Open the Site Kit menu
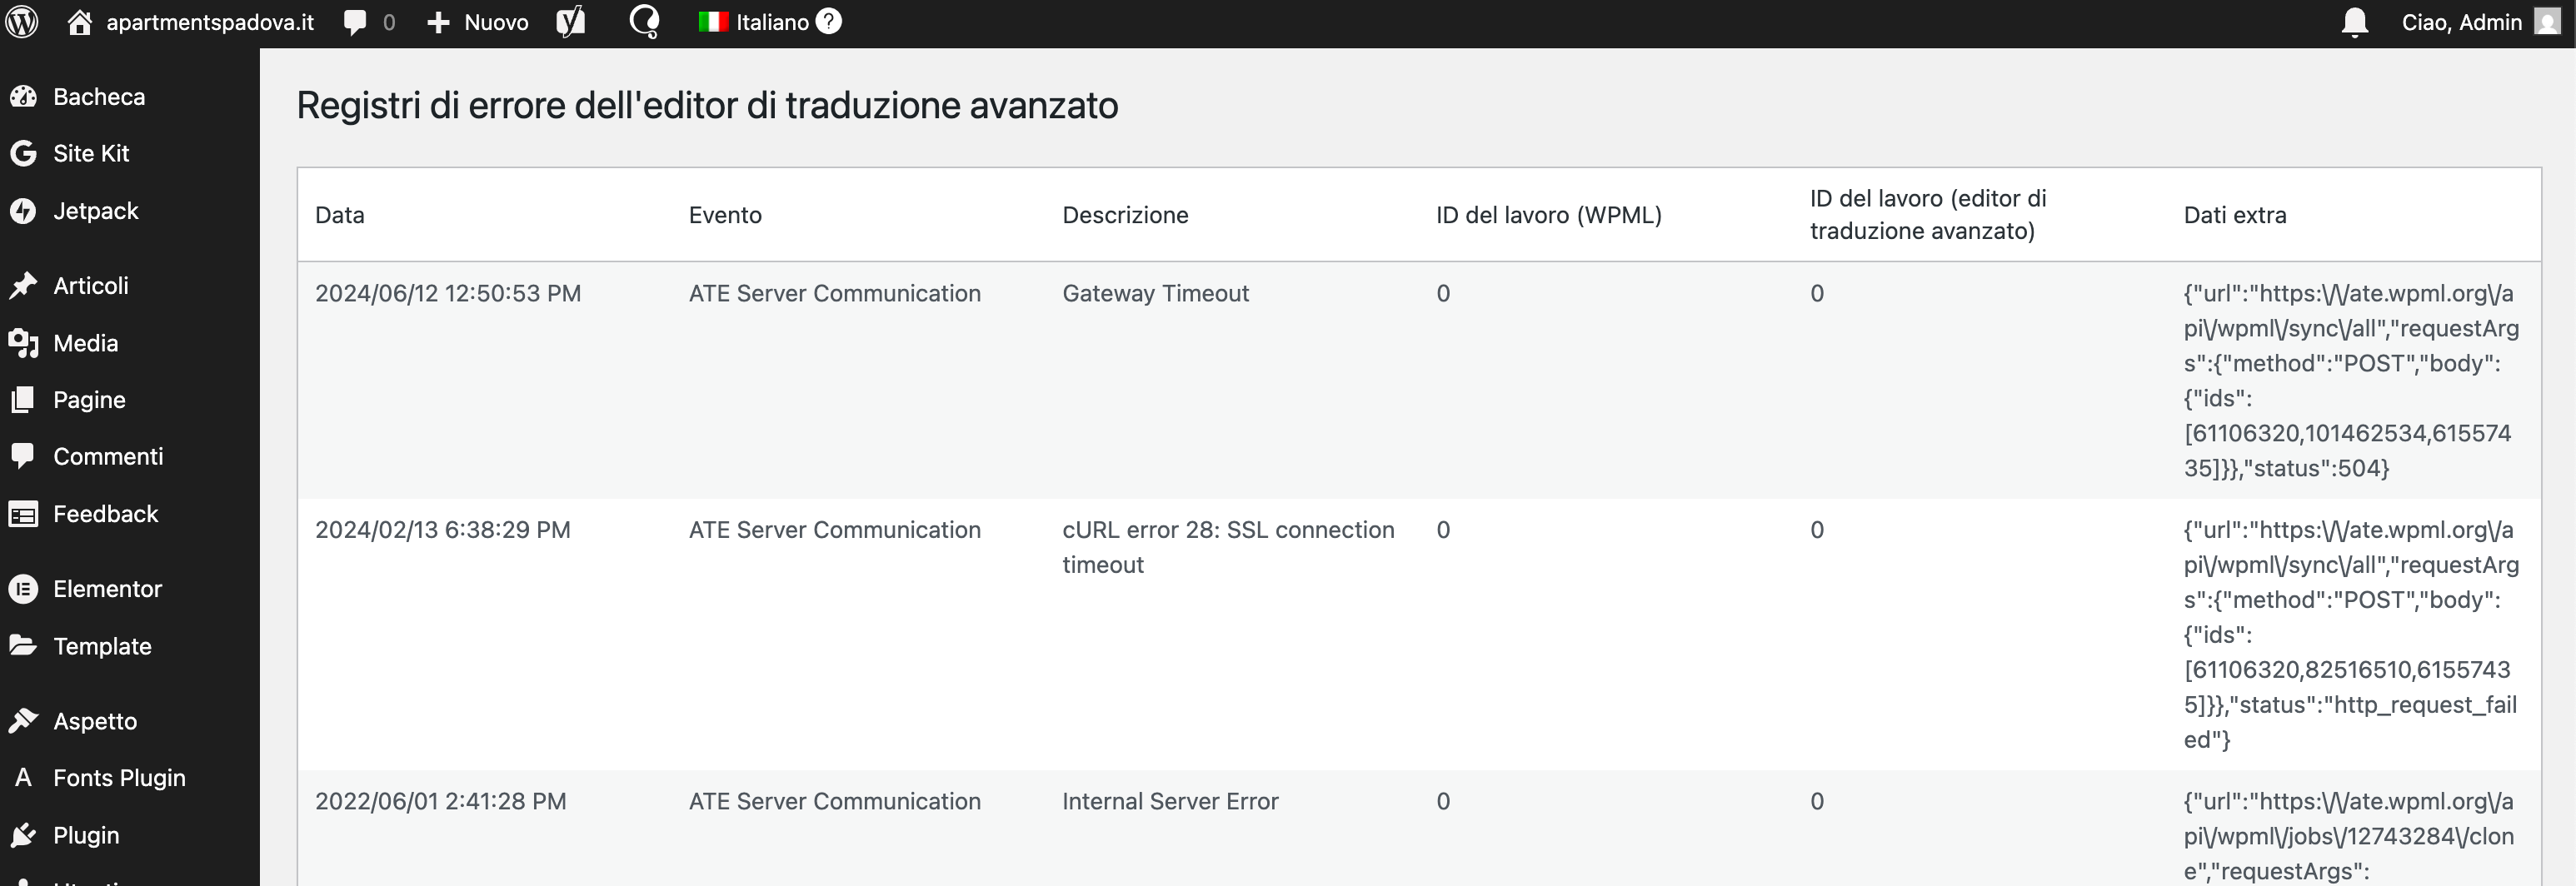 coord(91,153)
